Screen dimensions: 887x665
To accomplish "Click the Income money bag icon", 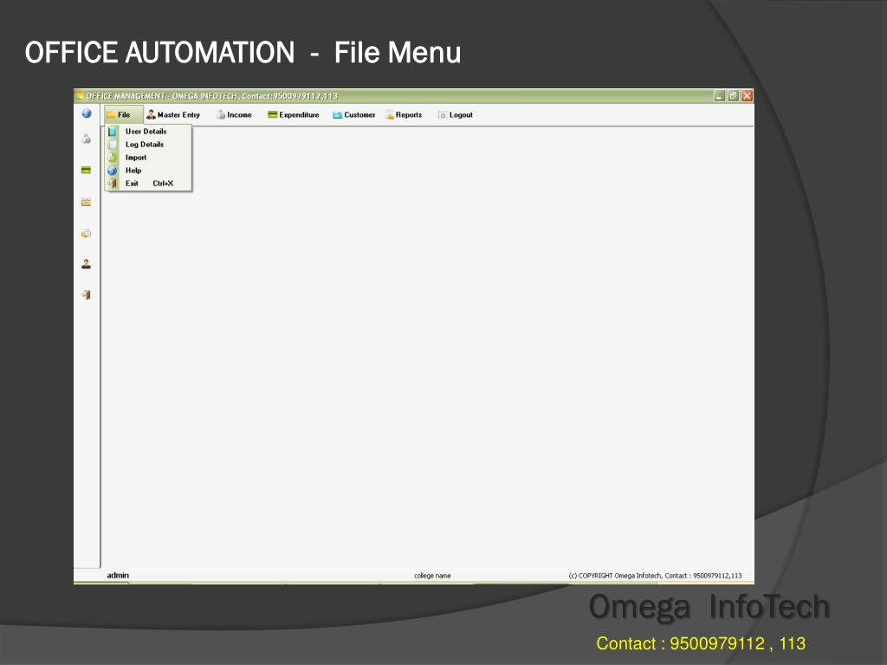I will pyautogui.click(x=221, y=115).
